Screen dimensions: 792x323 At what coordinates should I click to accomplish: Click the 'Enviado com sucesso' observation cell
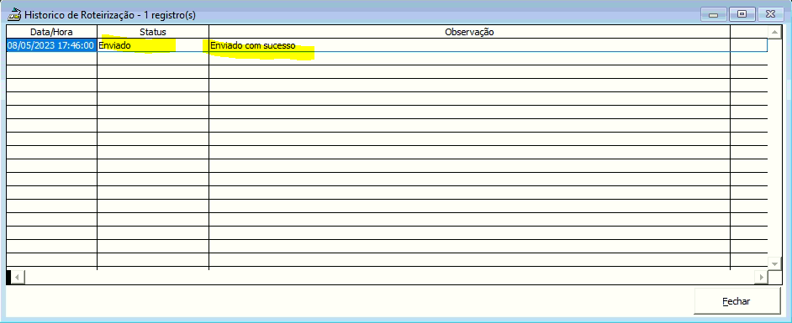(x=469, y=45)
